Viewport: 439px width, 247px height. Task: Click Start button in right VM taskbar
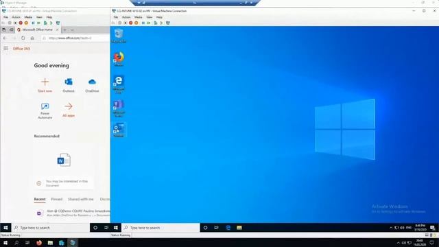point(116,228)
